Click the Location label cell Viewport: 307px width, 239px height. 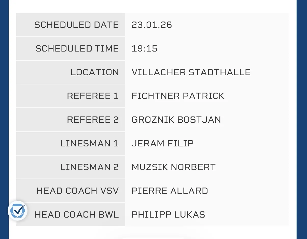pos(95,72)
